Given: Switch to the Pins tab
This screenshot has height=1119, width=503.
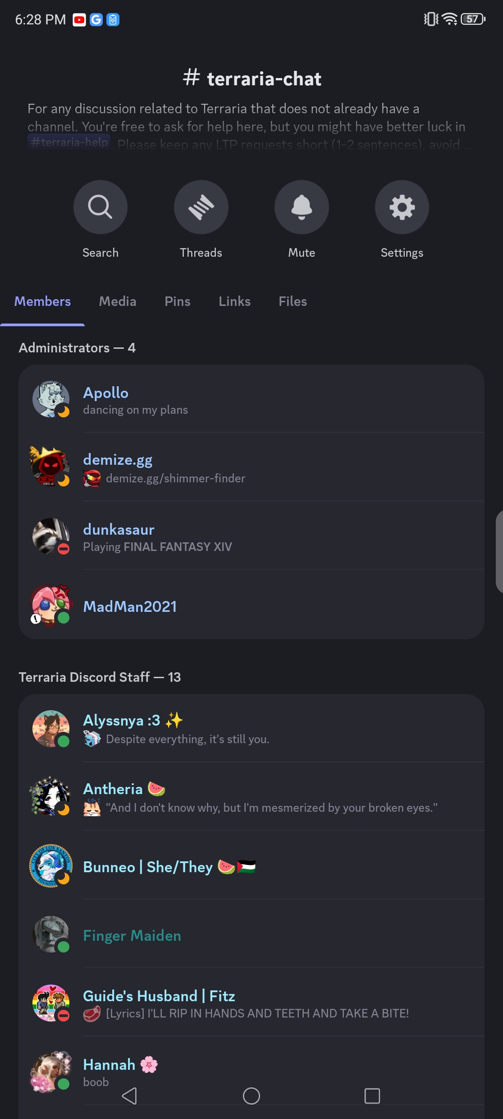Looking at the screenshot, I should (178, 301).
